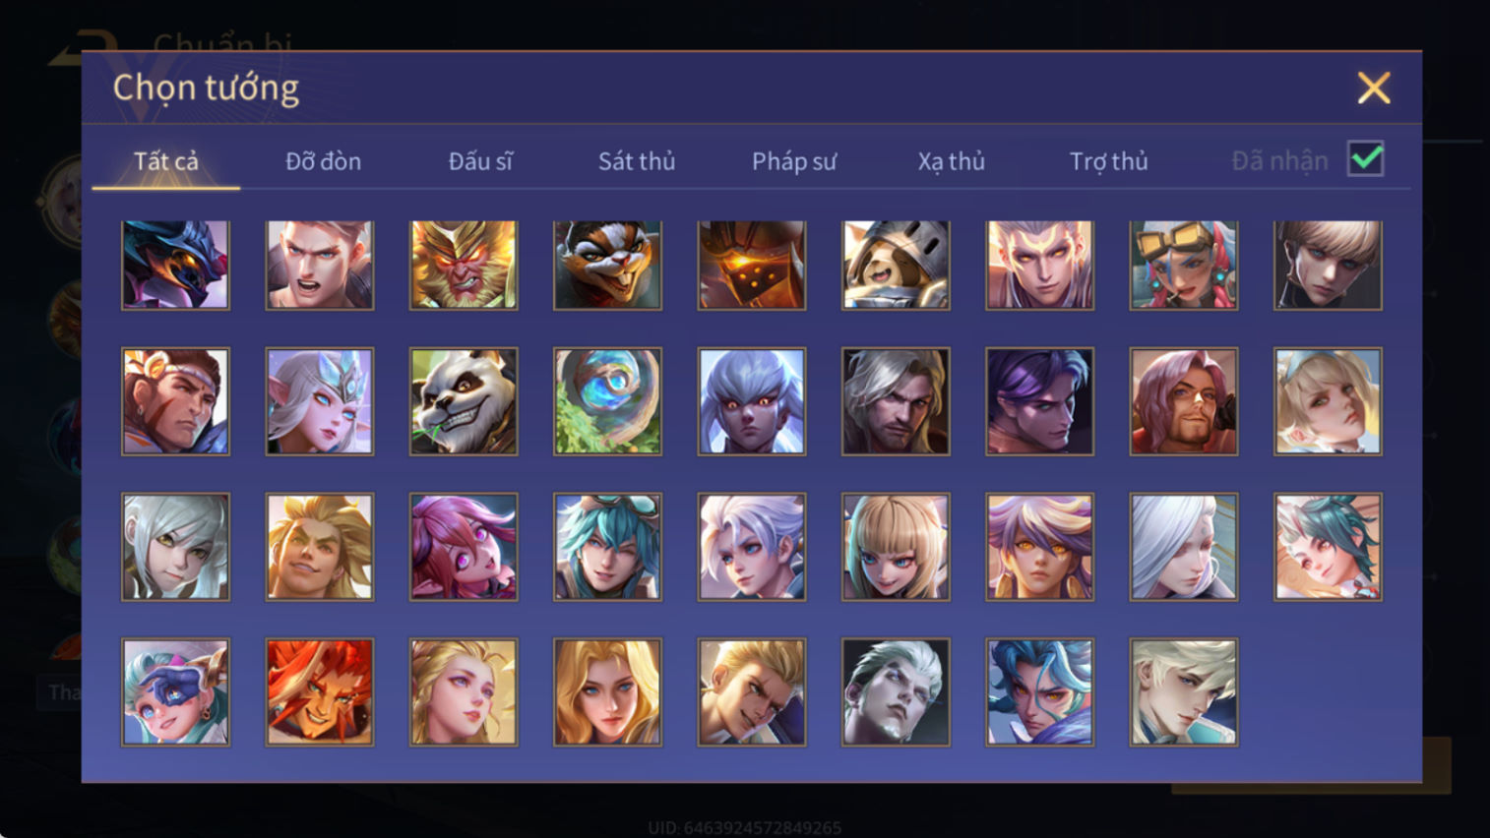Close the Chọn tướng dialog
1490x838 pixels.
coord(1374,89)
